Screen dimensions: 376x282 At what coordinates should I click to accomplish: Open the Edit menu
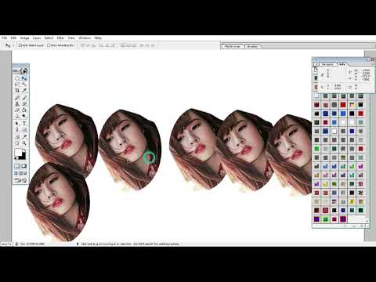tap(13, 38)
